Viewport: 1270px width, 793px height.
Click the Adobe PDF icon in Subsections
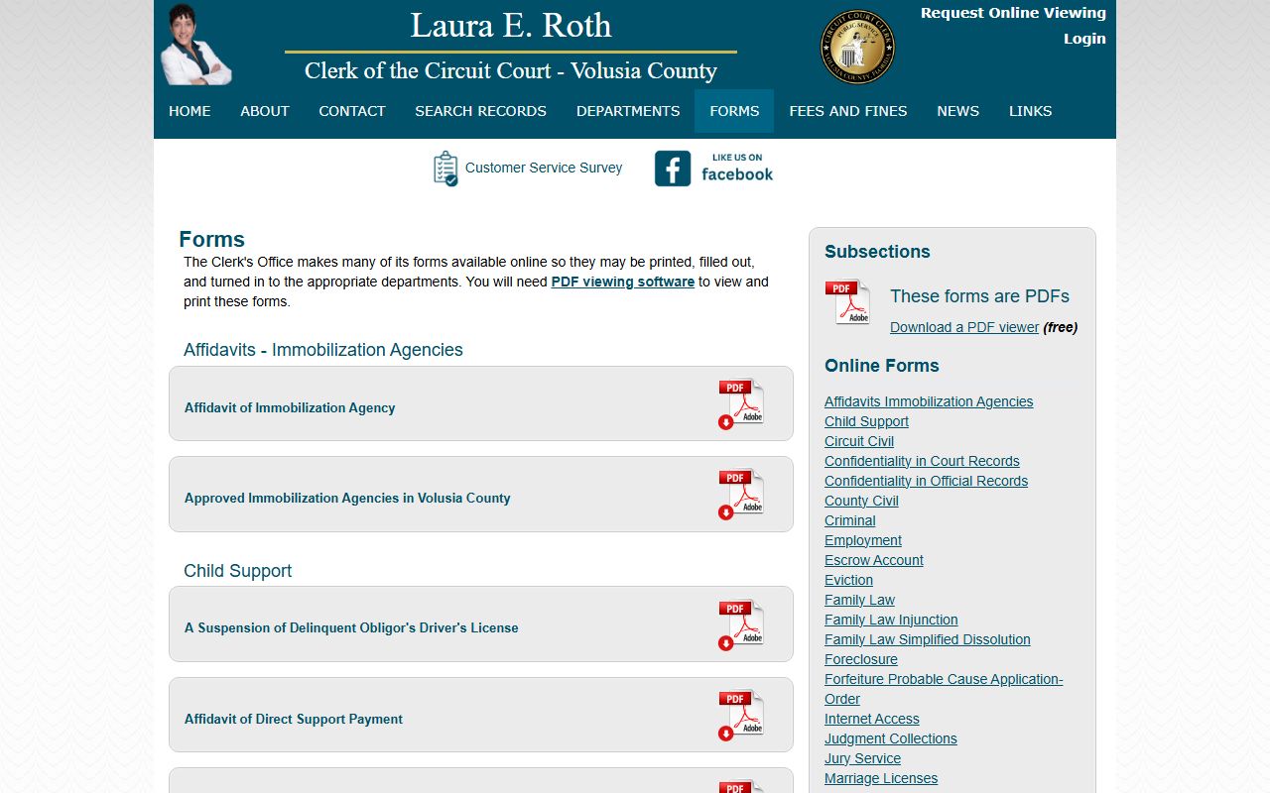(x=847, y=302)
